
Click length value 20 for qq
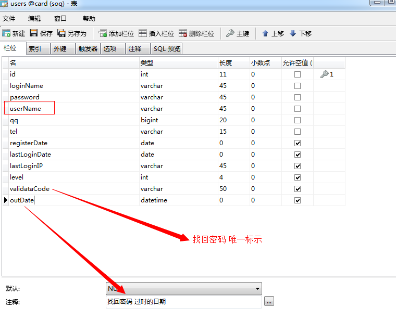[x=234, y=120]
